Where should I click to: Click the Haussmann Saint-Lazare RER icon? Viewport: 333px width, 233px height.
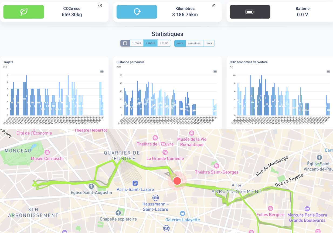point(155,198)
